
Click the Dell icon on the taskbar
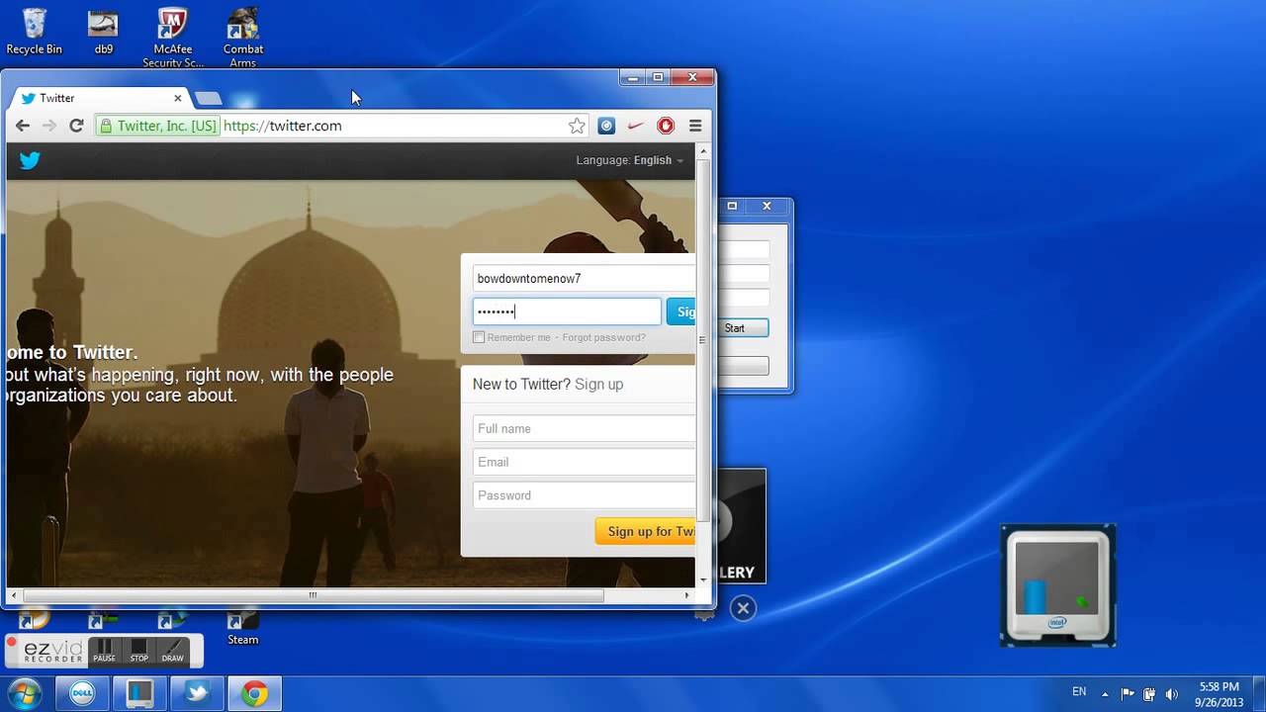point(82,694)
